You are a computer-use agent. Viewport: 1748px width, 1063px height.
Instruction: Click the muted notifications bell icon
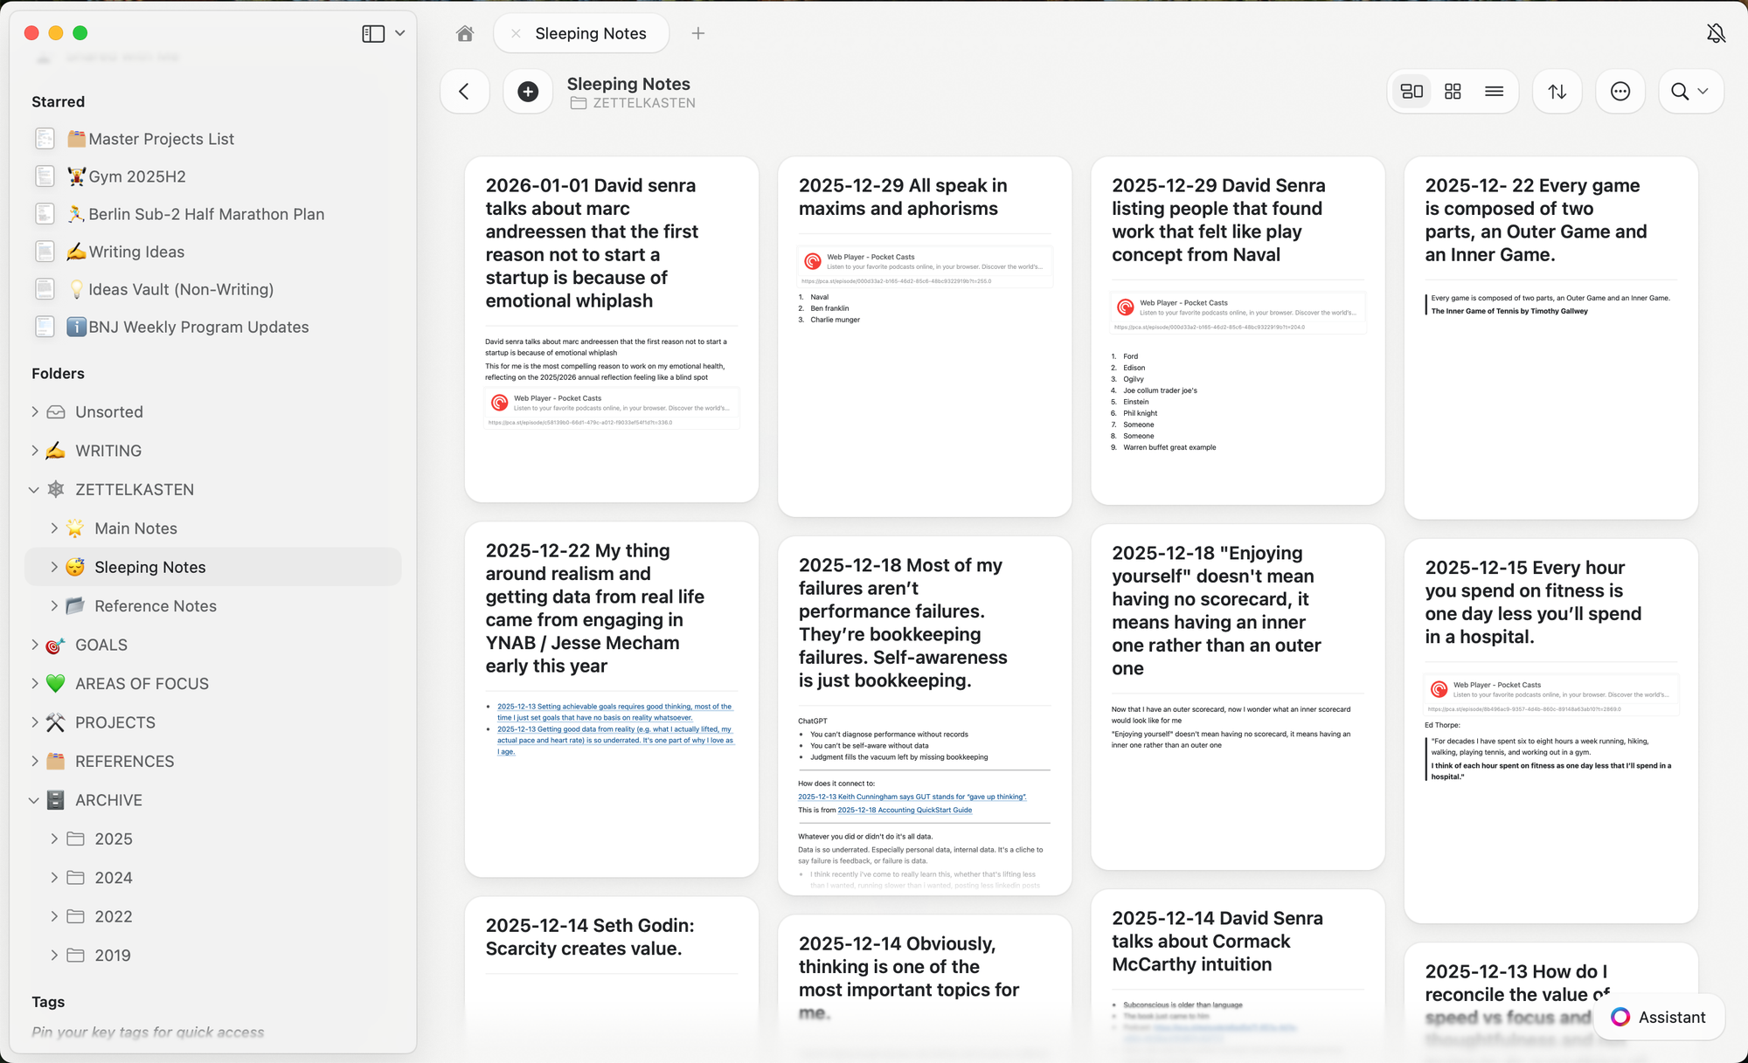coord(1716,33)
